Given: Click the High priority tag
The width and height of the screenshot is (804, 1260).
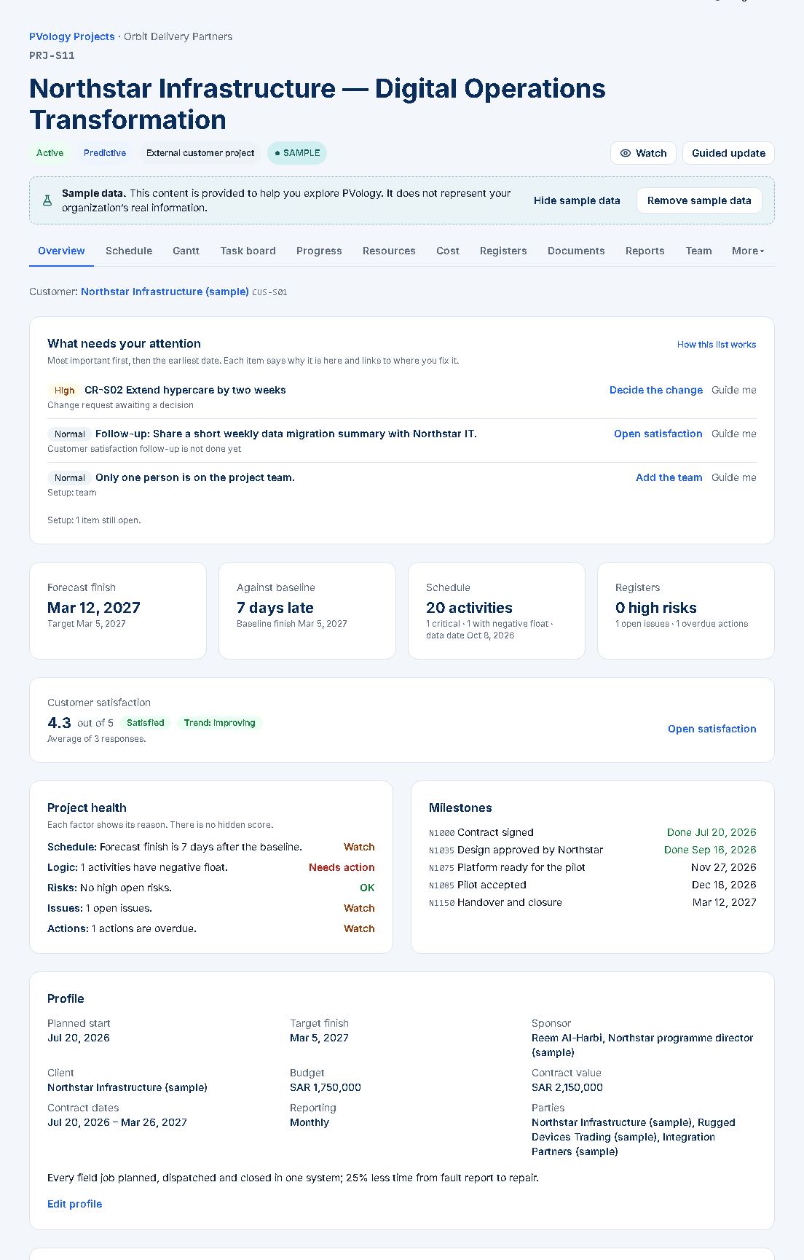Looking at the screenshot, I should (x=64, y=391).
